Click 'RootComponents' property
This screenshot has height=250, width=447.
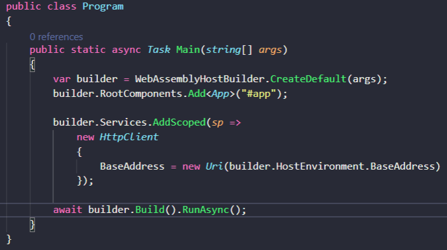(x=141, y=94)
